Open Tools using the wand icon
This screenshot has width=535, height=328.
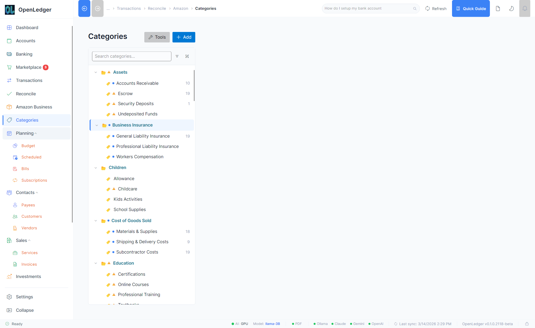tap(157, 37)
